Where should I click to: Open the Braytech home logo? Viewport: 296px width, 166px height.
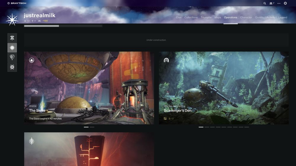click(17, 3)
